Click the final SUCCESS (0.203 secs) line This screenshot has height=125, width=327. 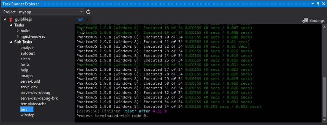[x=169, y=106]
